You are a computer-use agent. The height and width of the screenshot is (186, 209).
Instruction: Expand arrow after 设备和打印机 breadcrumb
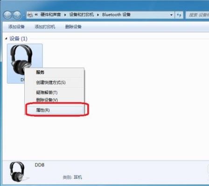click(x=98, y=15)
